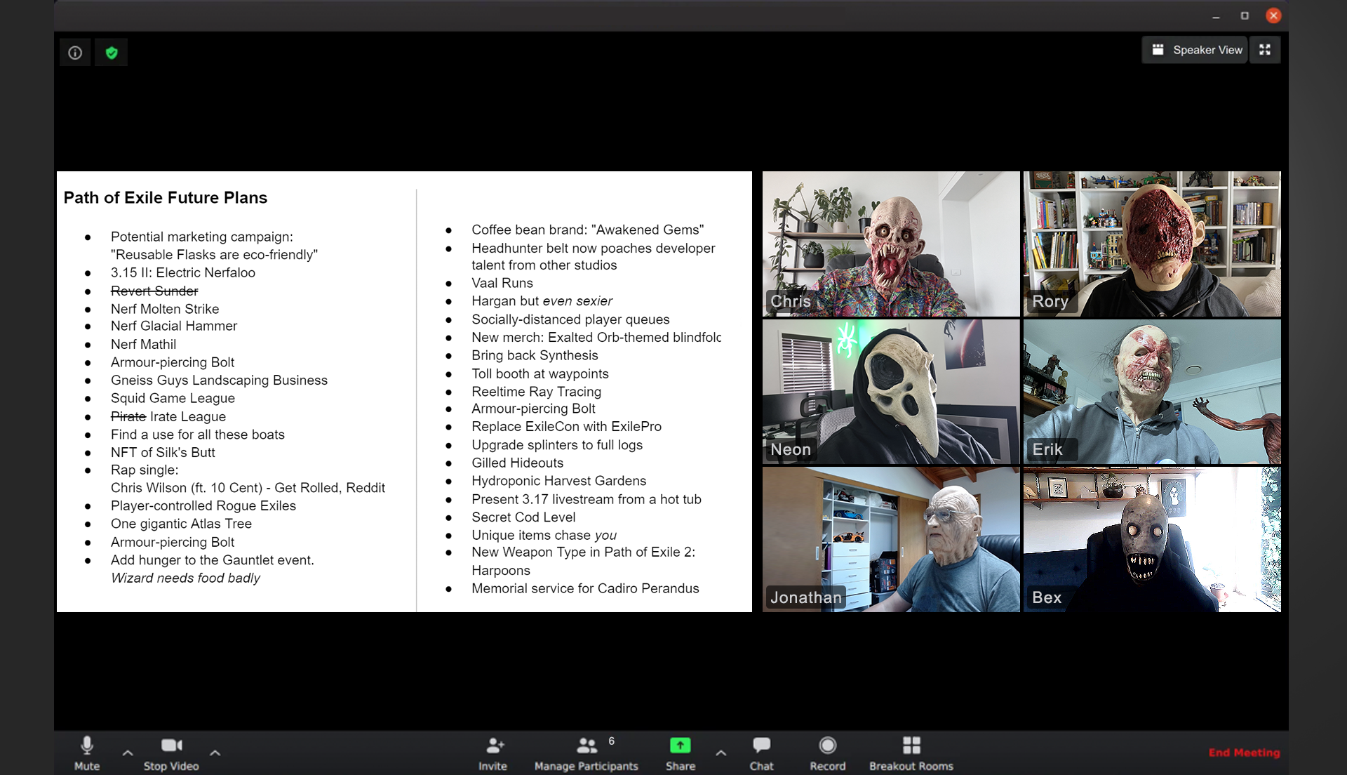1347x775 pixels.
Task: Click 'Coffee bean brand: "Awakened Gems"' item
Action: tap(587, 230)
